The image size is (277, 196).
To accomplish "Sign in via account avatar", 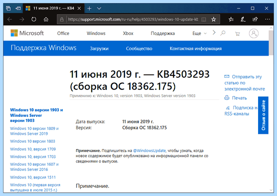I will [253, 33].
